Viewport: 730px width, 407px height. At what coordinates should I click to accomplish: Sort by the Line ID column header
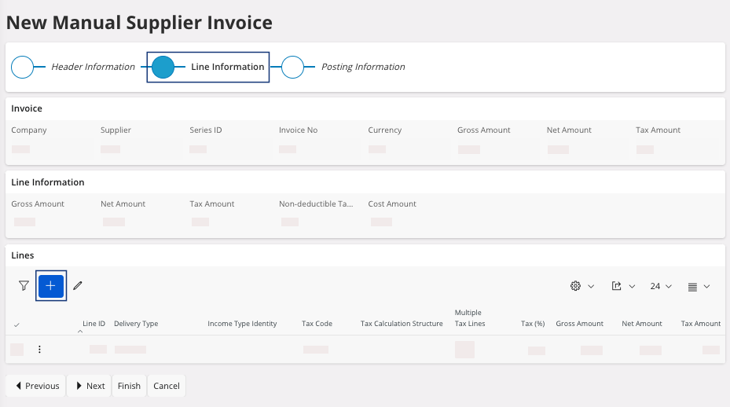click(x=94, y=324)
